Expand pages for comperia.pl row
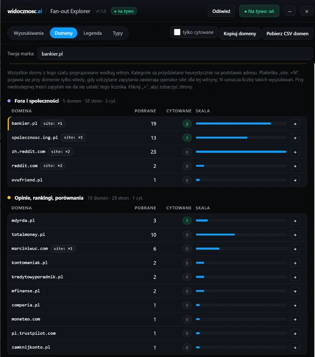 (x=295, y=305)
